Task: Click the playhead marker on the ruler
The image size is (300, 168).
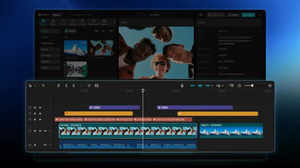Action: 143,91
